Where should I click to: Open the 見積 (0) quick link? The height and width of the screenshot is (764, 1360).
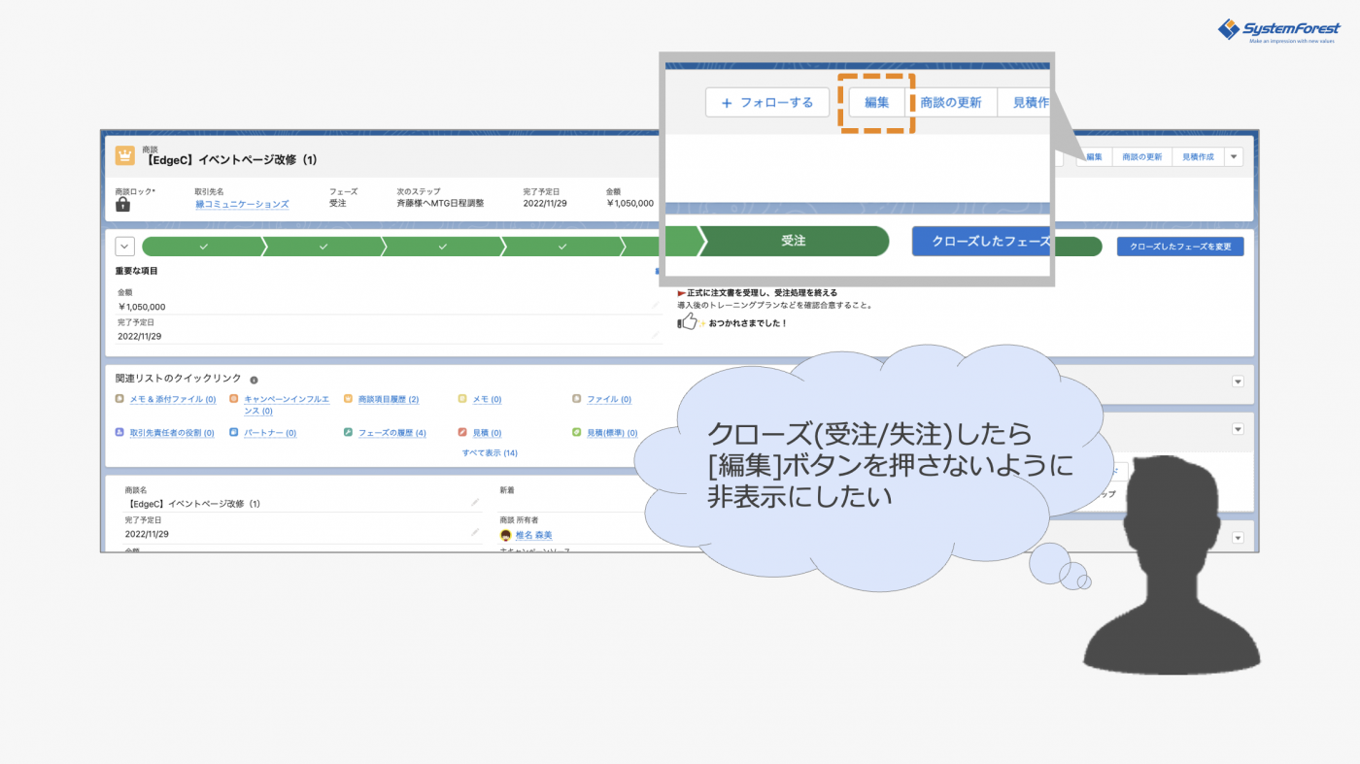(x=487, y=433)
